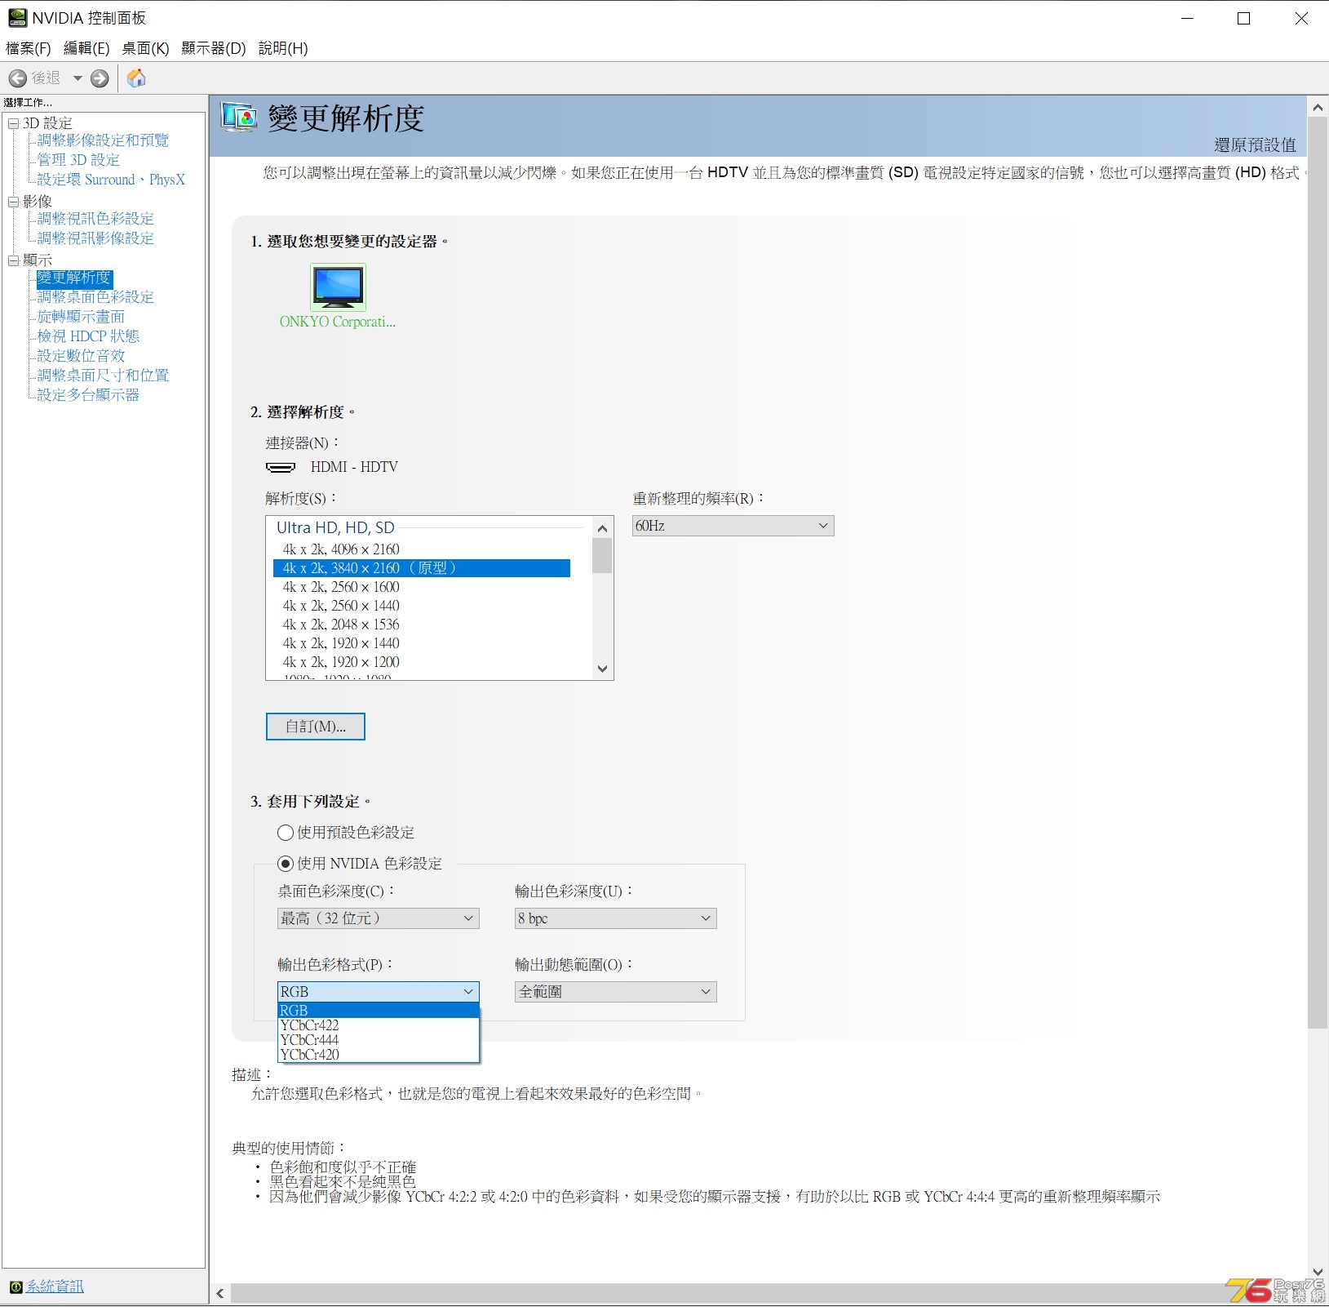Click the main panel scroll-up arrow
Viewport: 1329px width, 1307px height.
[x=1318, y=107]
